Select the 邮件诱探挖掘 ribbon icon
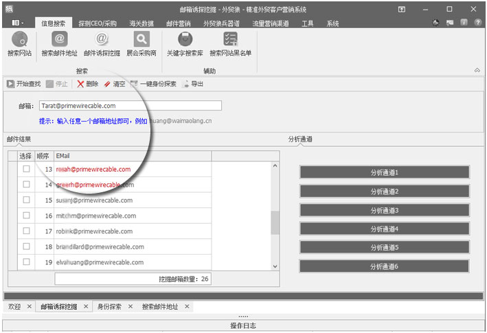Viewport: 487px width, 333px height. point(102,41)
